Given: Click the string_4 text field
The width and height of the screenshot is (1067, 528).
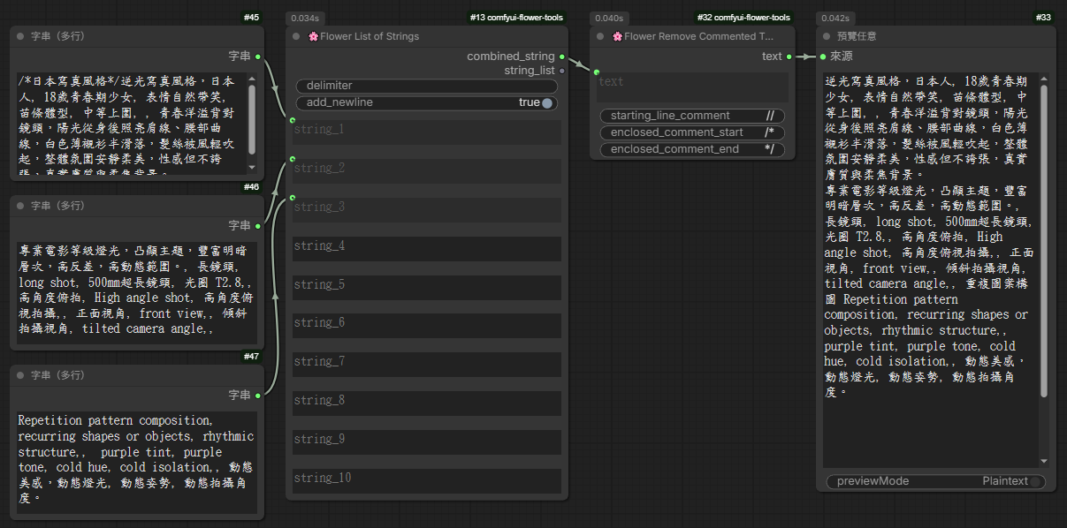Looking at the screenshot, I should point(427,249).
